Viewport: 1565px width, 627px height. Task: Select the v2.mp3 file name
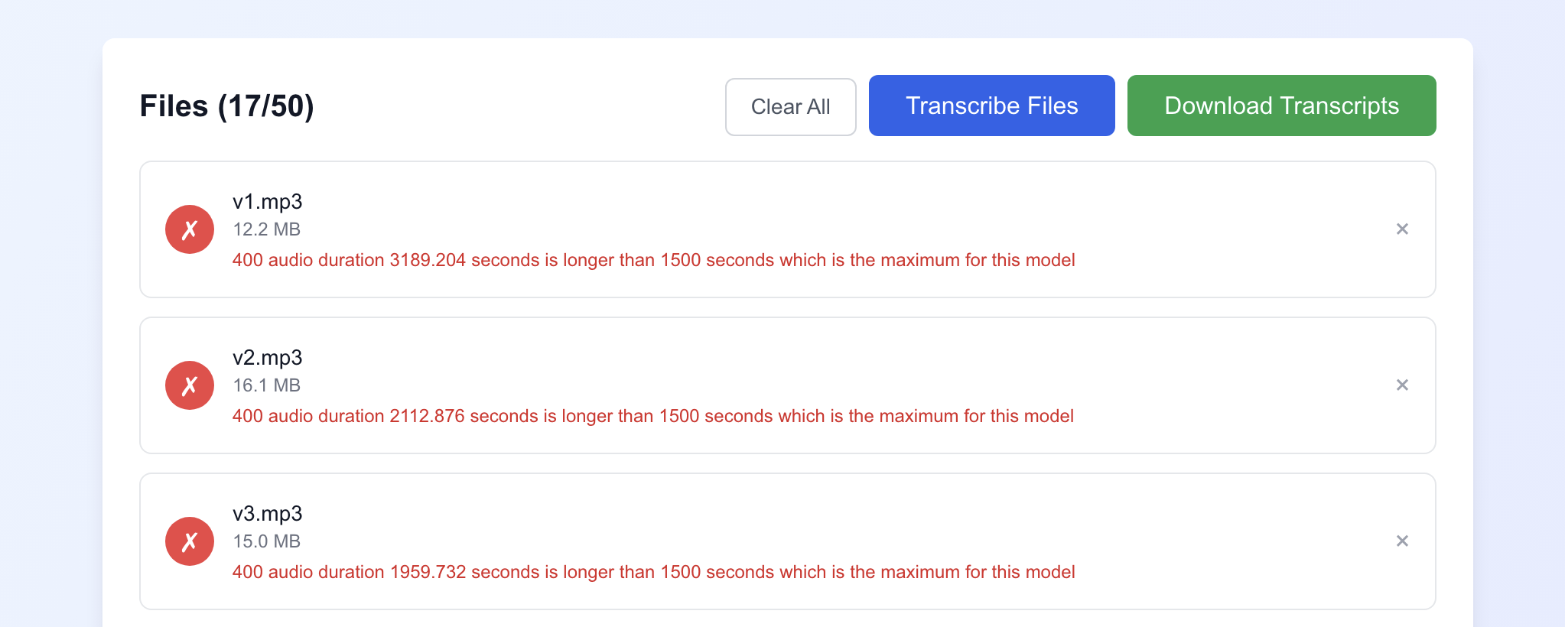(267, 358)
